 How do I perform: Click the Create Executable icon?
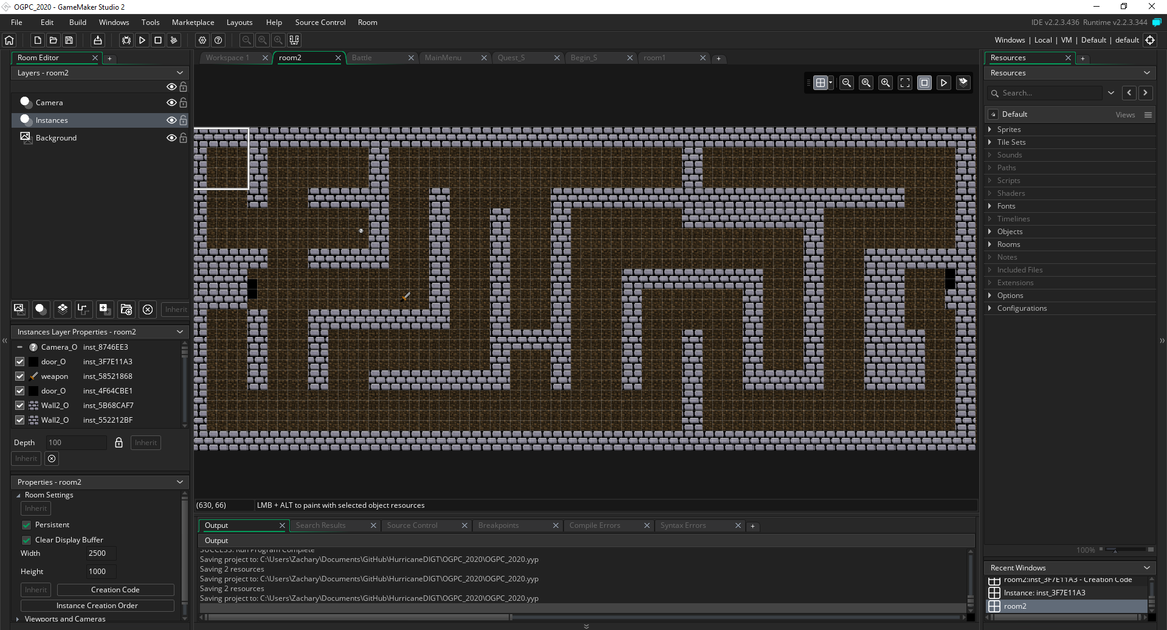98,40
